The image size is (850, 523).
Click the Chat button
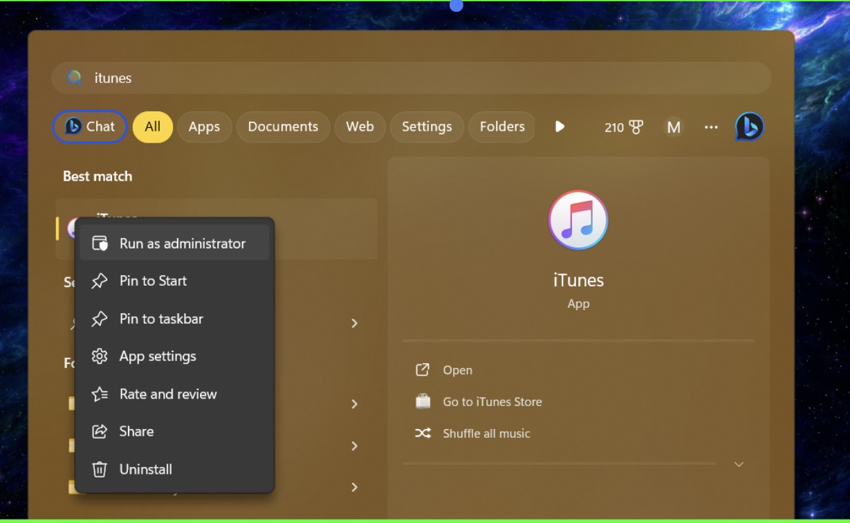click(x=90, y=127)
